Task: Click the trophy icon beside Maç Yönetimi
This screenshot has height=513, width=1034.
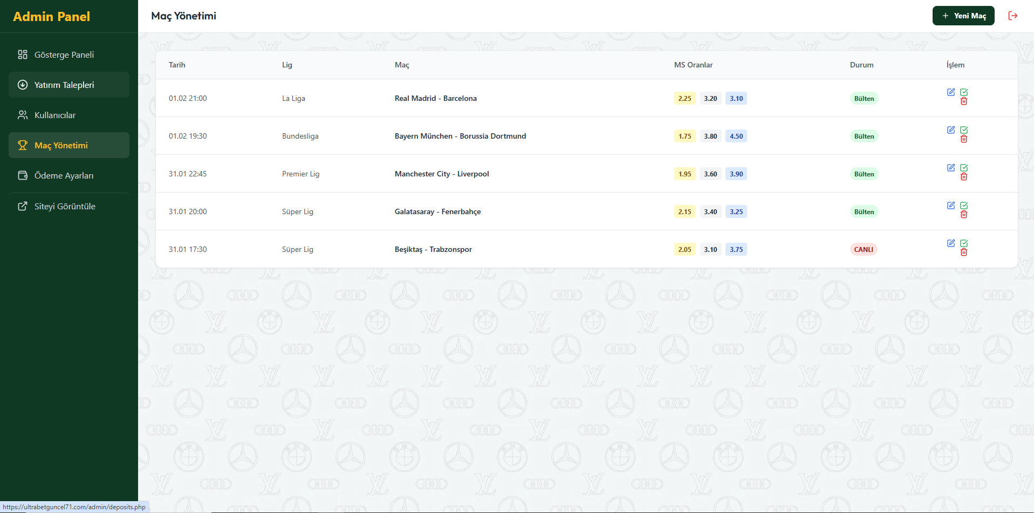Action: [22, 145]
